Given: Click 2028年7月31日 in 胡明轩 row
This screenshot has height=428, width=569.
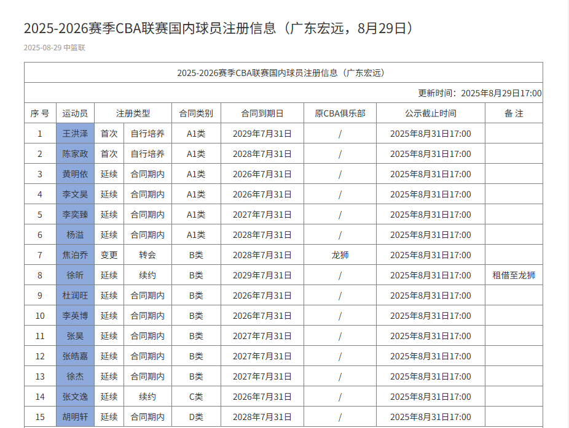Looking at the screenshot, I should point(262,417).
